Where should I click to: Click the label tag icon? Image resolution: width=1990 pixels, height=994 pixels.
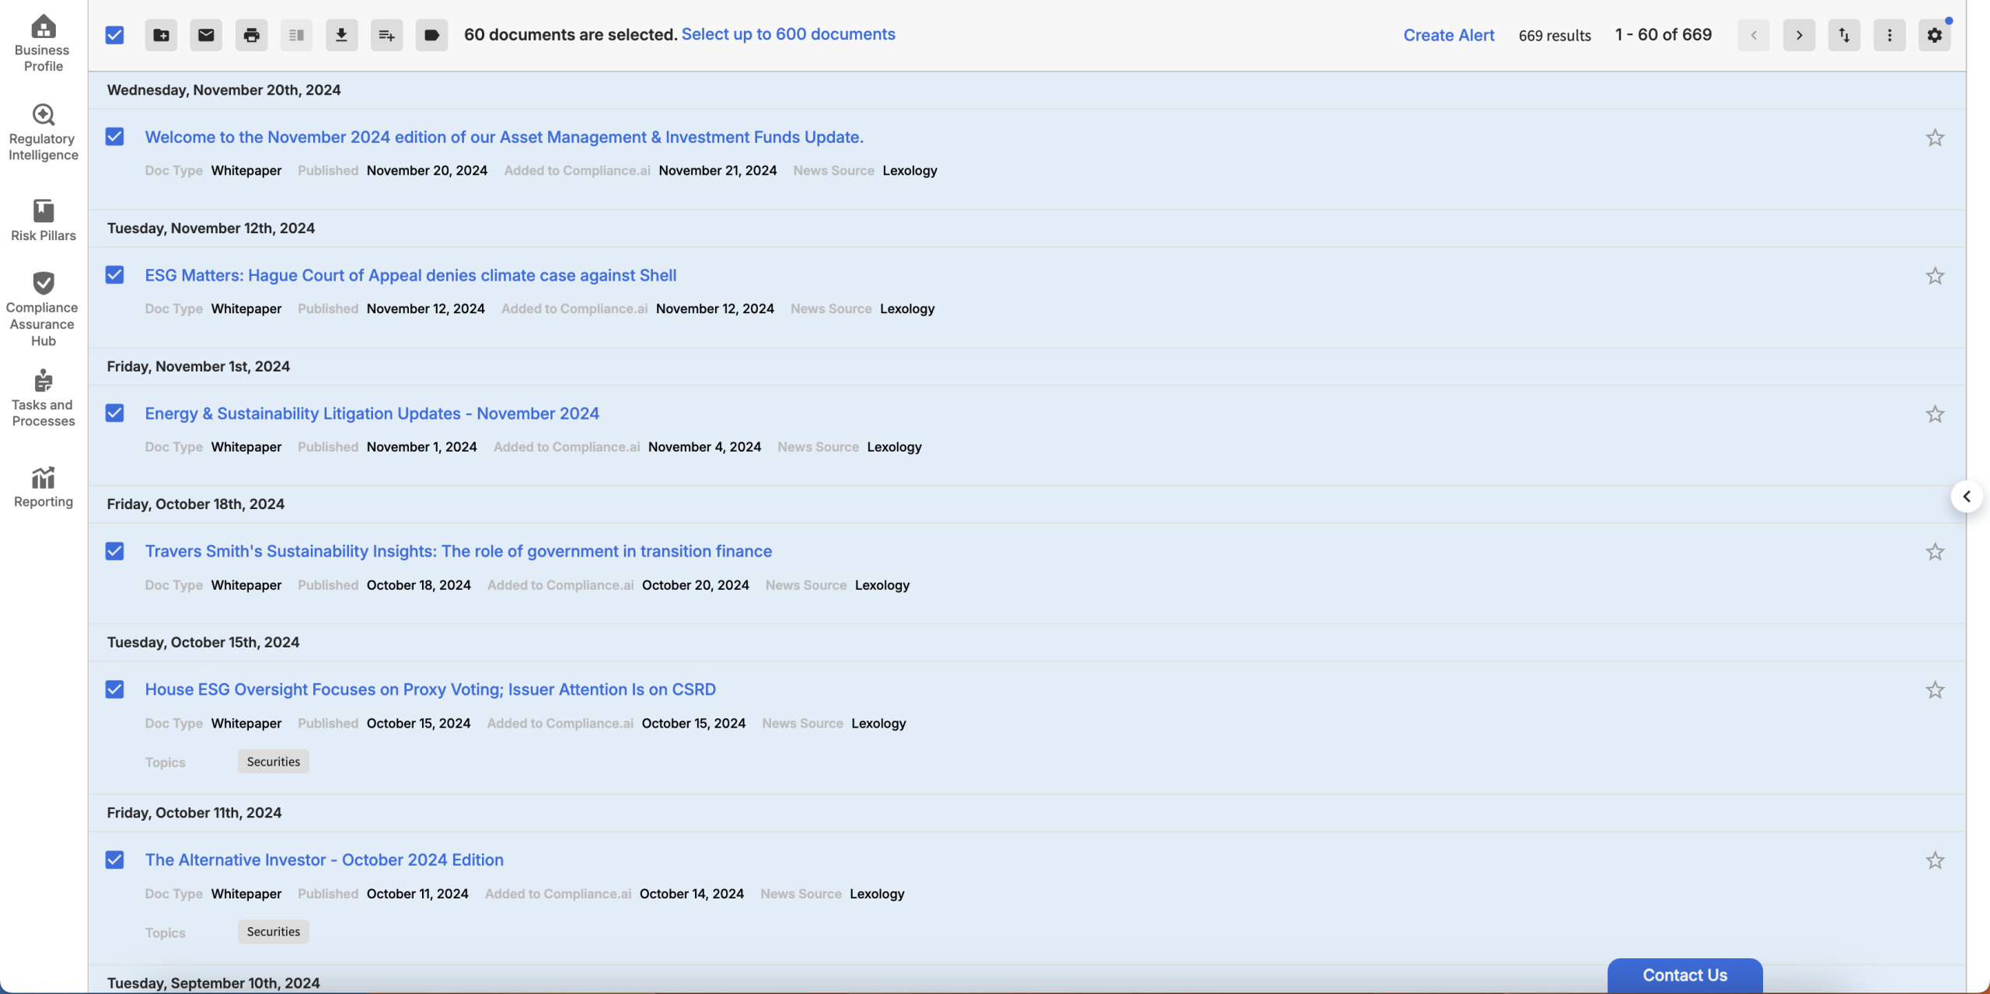[x=431, y=35]
